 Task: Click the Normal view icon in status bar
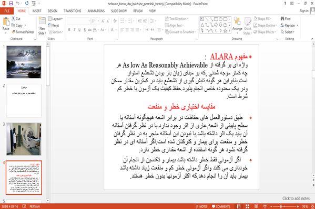(x=238, y=206)
